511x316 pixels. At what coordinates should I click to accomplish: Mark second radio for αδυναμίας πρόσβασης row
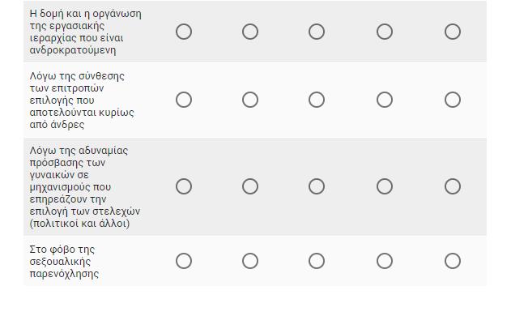click(250, 186)
